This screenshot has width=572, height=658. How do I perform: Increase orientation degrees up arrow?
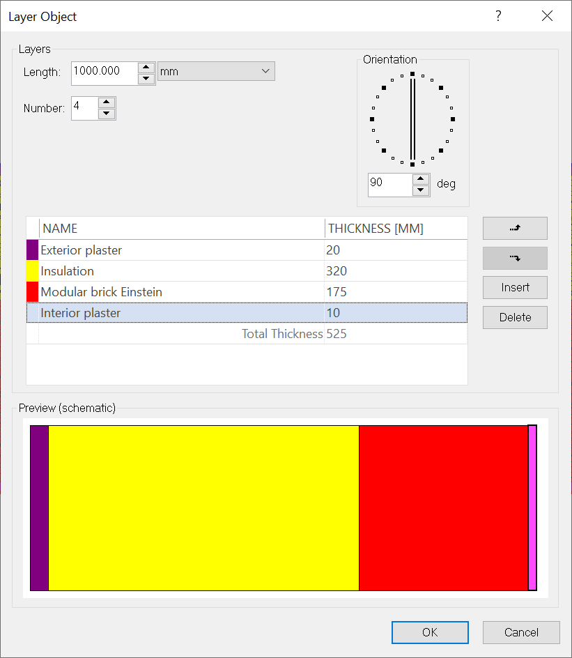pyautogui.click(x=421, y=178)
